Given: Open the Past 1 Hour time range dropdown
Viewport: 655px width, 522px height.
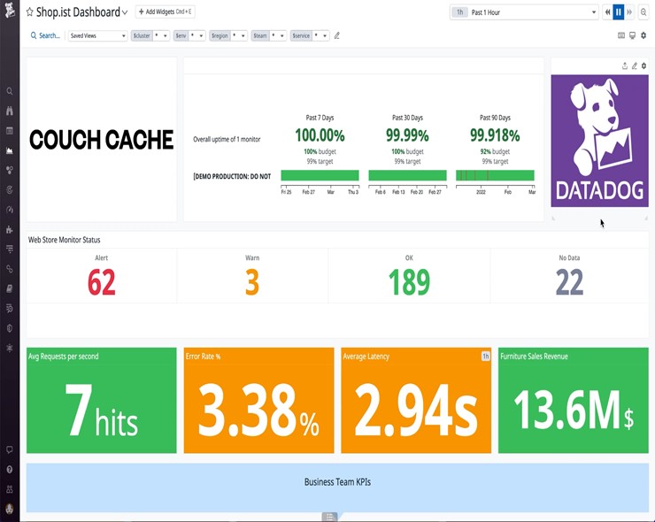Looking at the screenshot, I should [x=524, y=12].
